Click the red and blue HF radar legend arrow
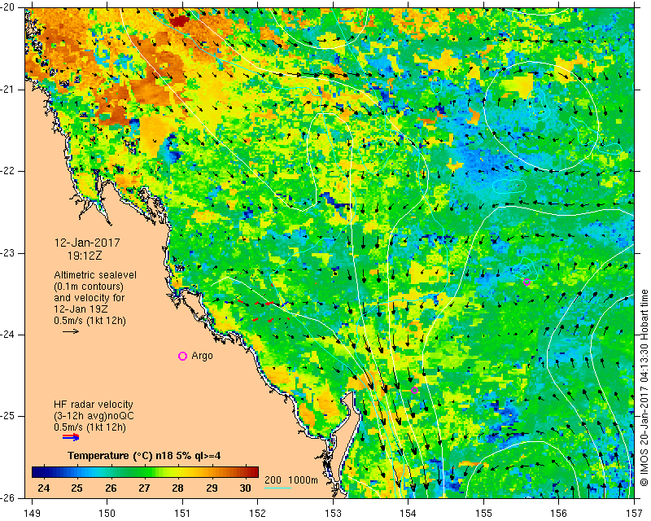The image size is (651, 521). pos(71,436)
